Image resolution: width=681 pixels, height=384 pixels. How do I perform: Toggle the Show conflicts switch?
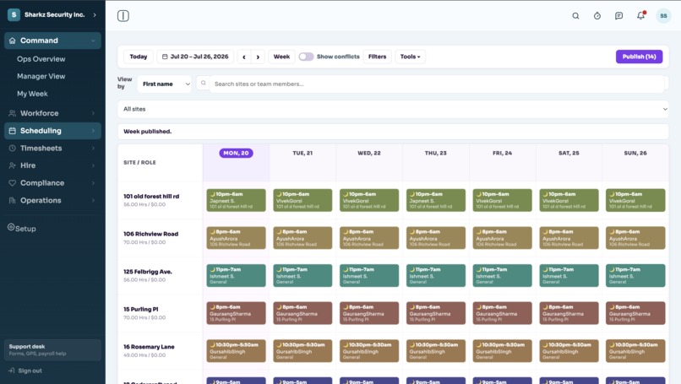(306, 57)
